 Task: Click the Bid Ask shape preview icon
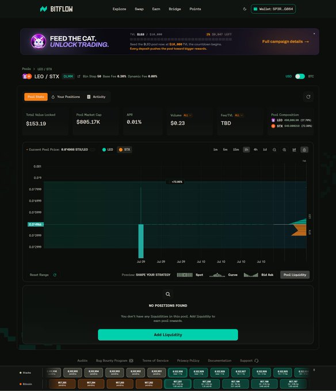click(x=251, y=275)
